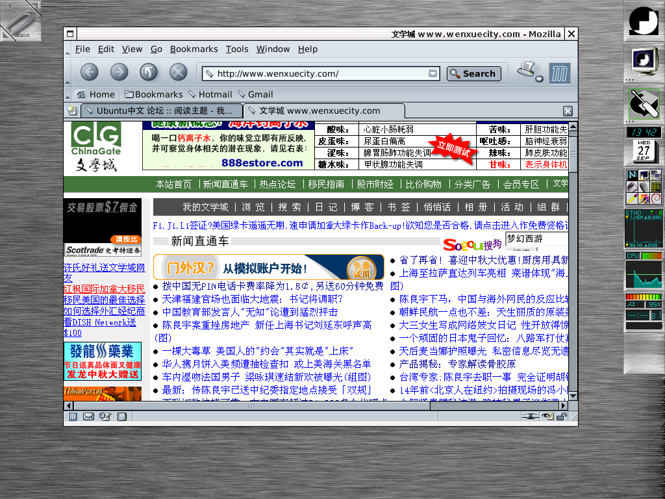Reload the page with the Reload button

point(149,72)
